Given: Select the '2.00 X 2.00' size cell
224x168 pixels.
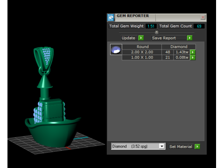Looking at the screenshot, I should point(142,52).
